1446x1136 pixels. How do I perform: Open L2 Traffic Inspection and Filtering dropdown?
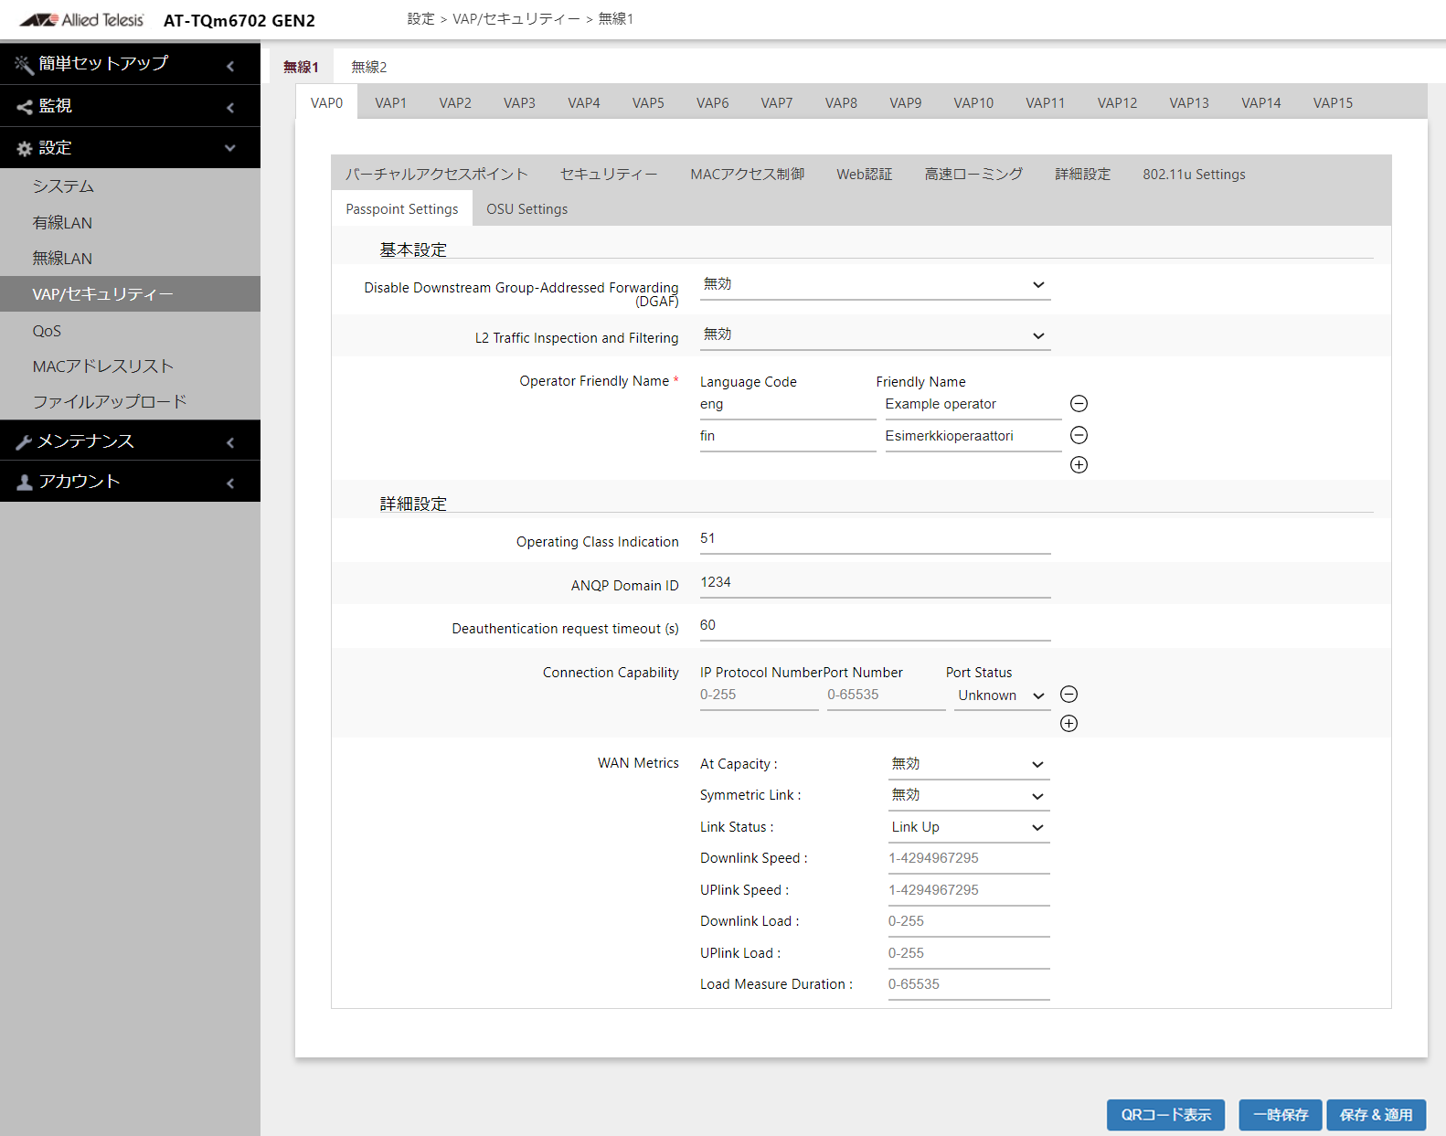click(x=875, y=335)
